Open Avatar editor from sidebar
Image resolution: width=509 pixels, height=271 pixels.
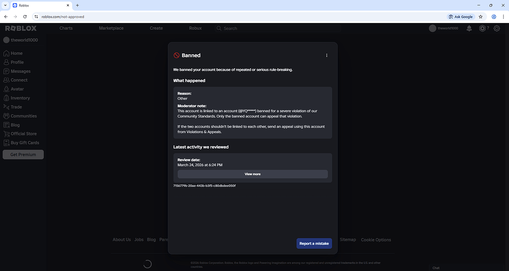tap(13, 89)
